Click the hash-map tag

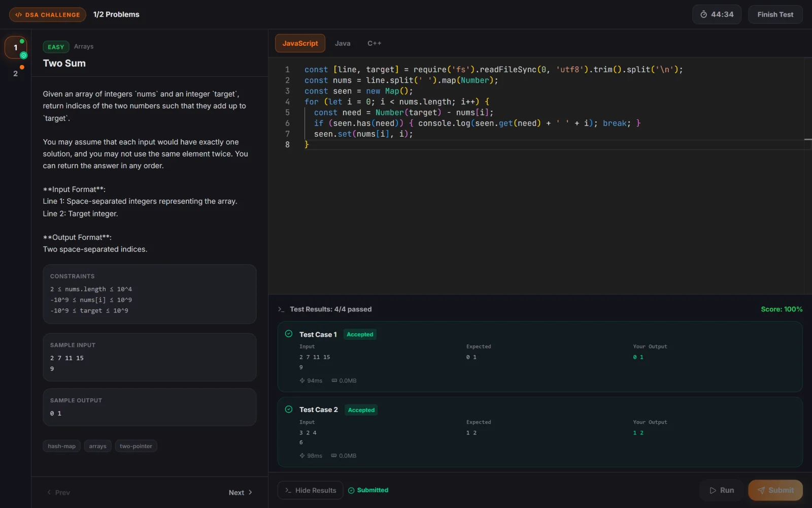[x=62, y=446]
